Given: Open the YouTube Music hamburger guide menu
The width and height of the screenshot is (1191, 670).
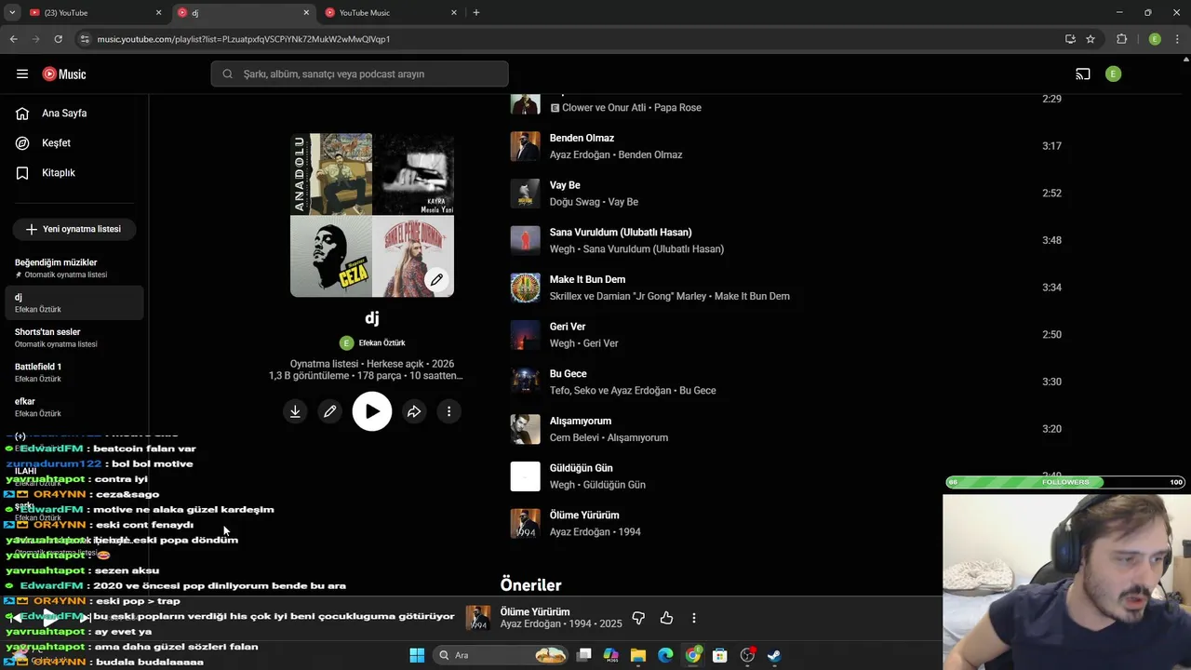Looking at the screenshot, I should 22,74.
